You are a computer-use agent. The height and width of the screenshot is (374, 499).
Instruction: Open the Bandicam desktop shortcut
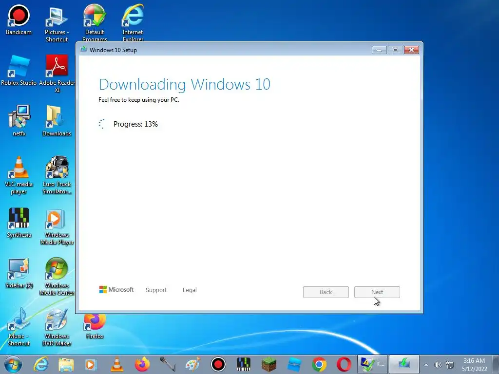[x=19, y=19]
